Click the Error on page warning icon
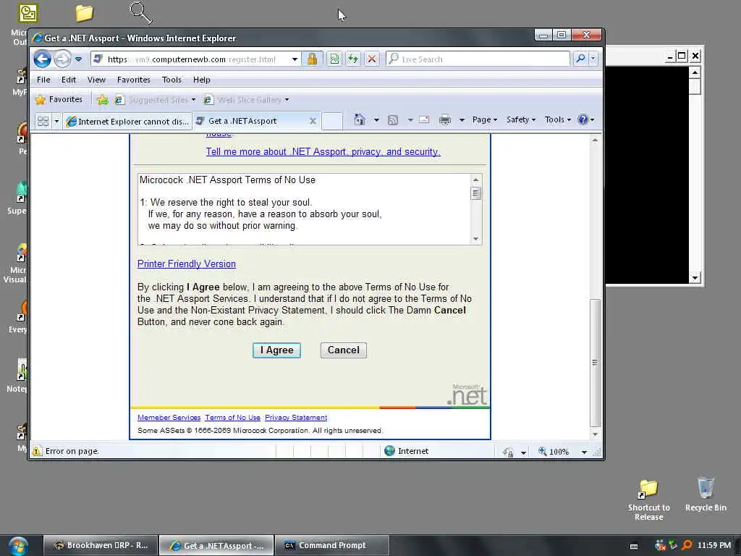The image size is (741, 556). pyautogui.click(x=37, y=451)
